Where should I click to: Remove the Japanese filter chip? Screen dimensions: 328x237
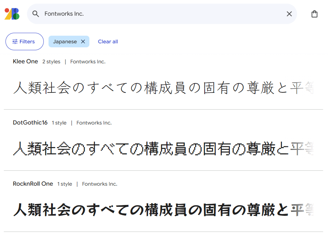tap(83, 42)
